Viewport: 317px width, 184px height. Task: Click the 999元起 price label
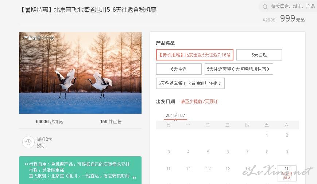(x=292, y=19)
